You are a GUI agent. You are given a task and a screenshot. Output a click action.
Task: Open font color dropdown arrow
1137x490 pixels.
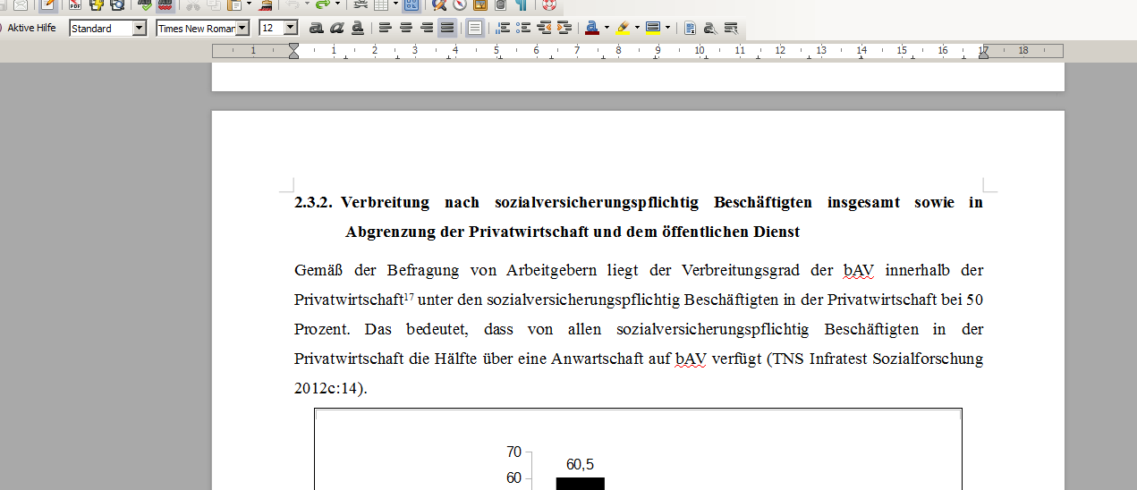coord(607,28)
